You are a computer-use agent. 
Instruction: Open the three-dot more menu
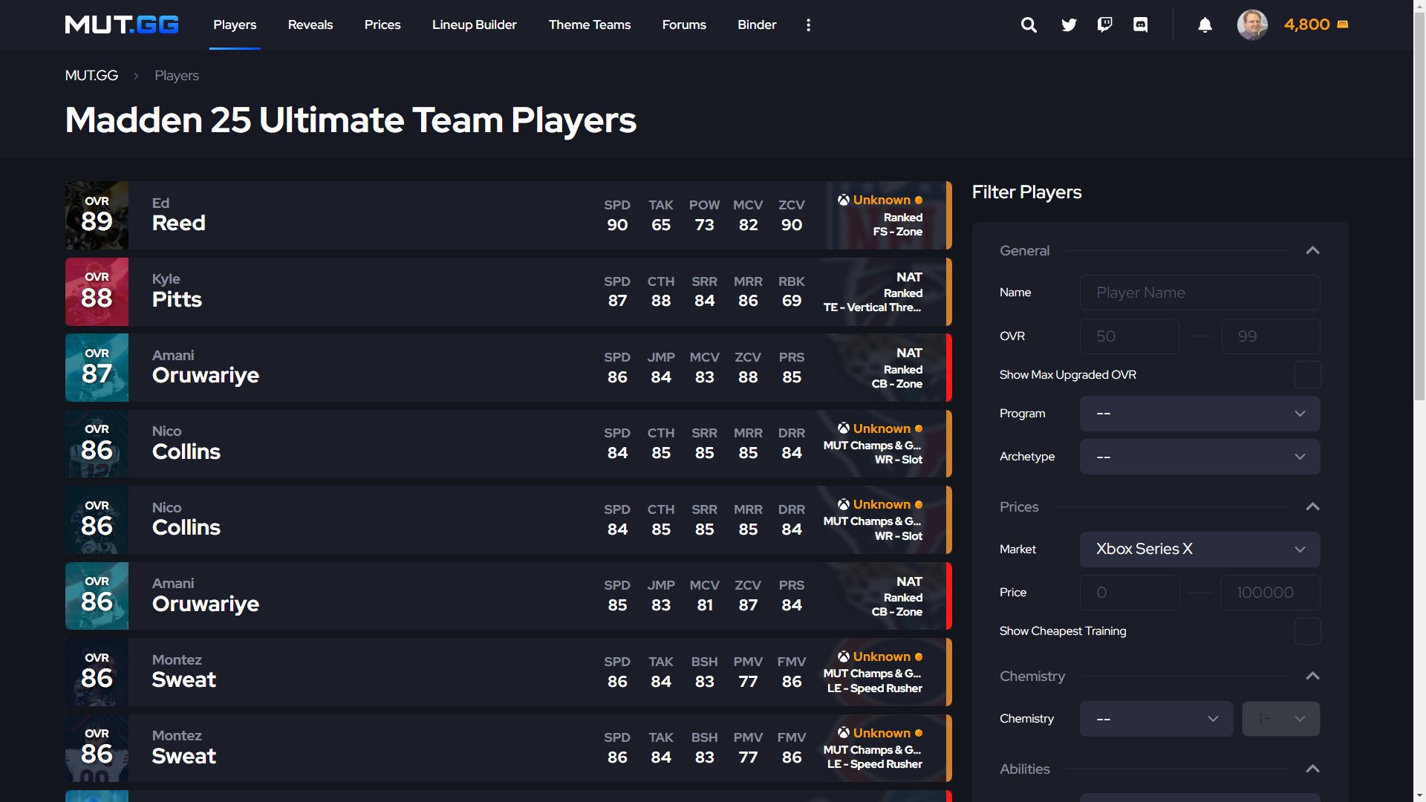pyautogui.click(x=808, y=25)
